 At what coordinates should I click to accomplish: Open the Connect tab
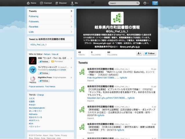[x=46, y=3]
